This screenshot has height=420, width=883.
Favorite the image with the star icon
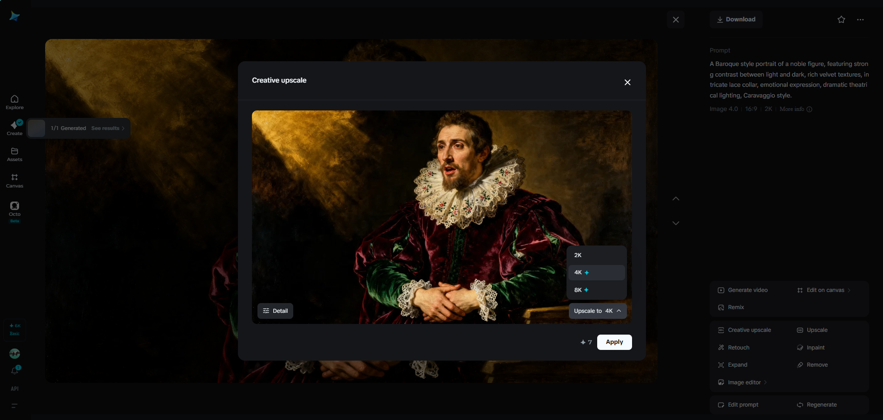[841, 19]
